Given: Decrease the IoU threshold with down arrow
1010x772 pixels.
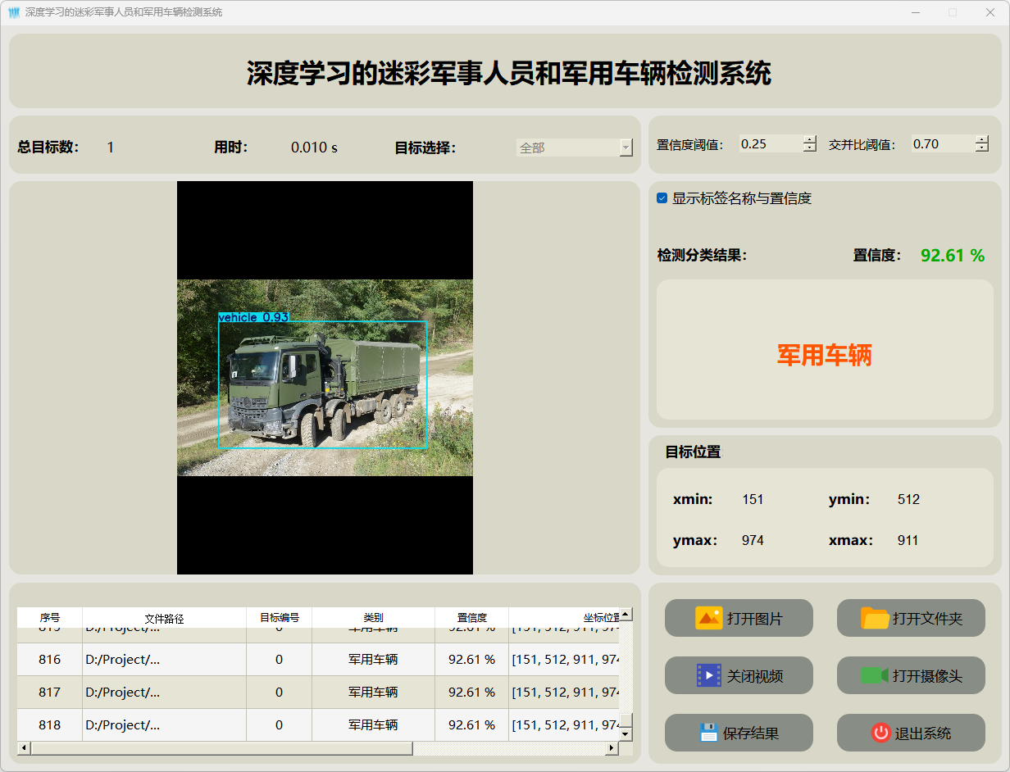Looking at the screenshot, I should pyautogui.click(x=982, y=148).
